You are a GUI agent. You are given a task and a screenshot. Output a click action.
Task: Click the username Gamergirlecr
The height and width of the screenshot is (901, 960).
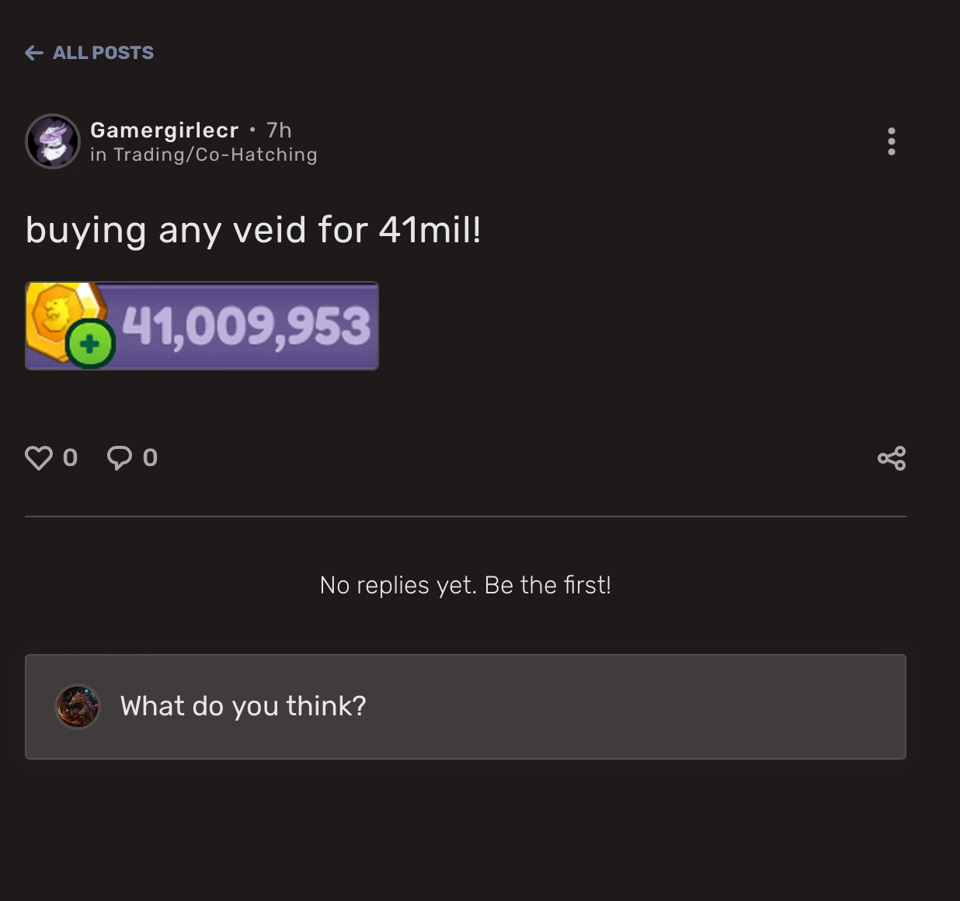(165, 130)
